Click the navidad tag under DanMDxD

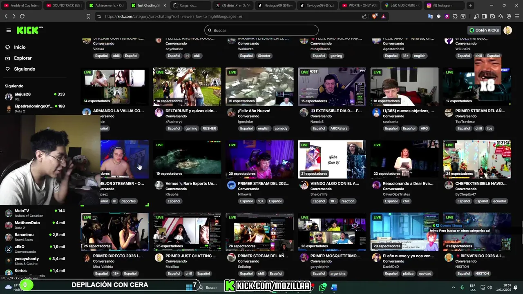pyautogui.click(x=425, y=274)
